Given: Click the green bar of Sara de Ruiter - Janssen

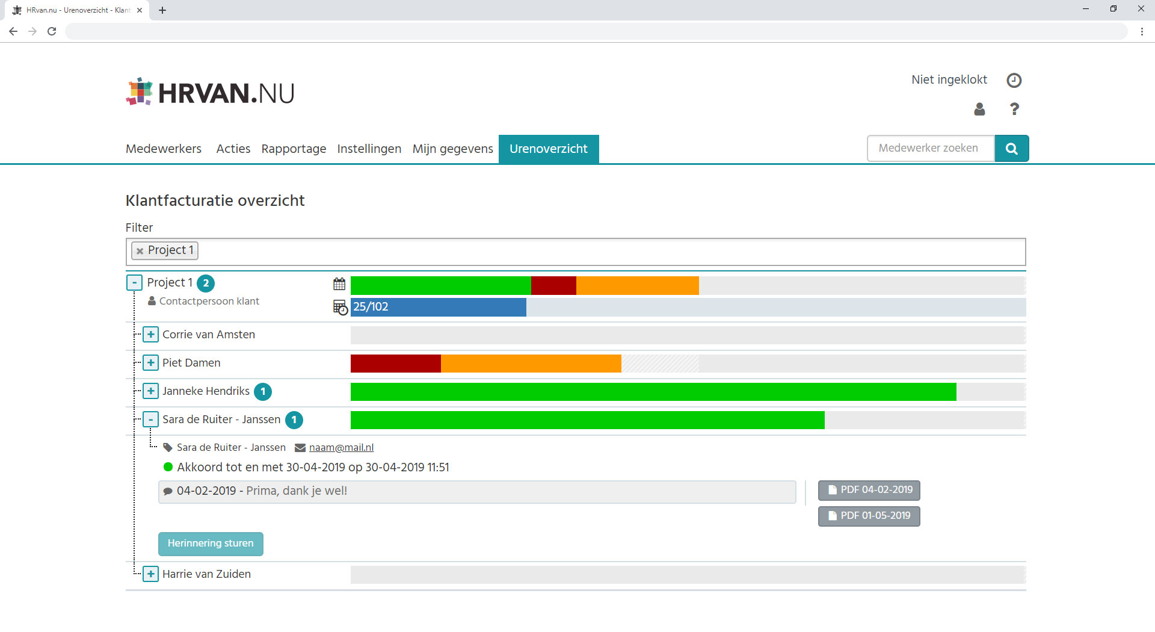Looking at the screenshot, I should [587, 420].
